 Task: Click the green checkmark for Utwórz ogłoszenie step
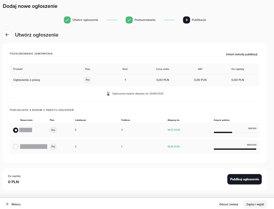67,20
